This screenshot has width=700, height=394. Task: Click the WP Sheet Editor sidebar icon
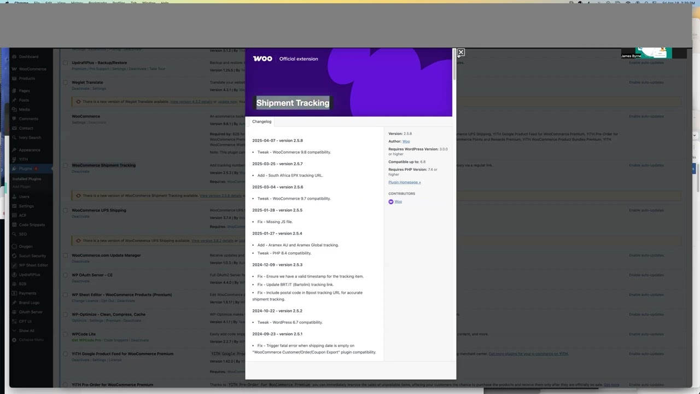[x=14, y=265]
